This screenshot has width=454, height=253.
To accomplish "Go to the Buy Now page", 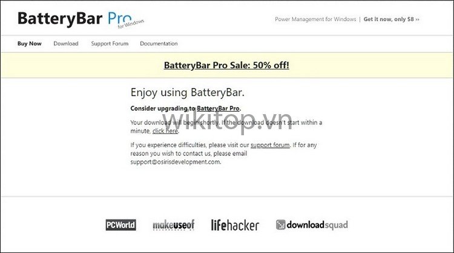I will click(x=29, y=43).
